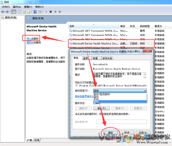Click the Refresh toolbar icon
172x146 pixels.
pos(25,12)
